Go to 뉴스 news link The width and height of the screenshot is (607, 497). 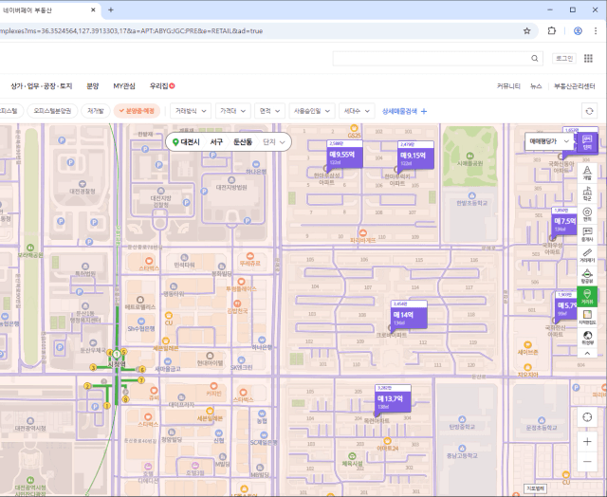coord(536,86)
